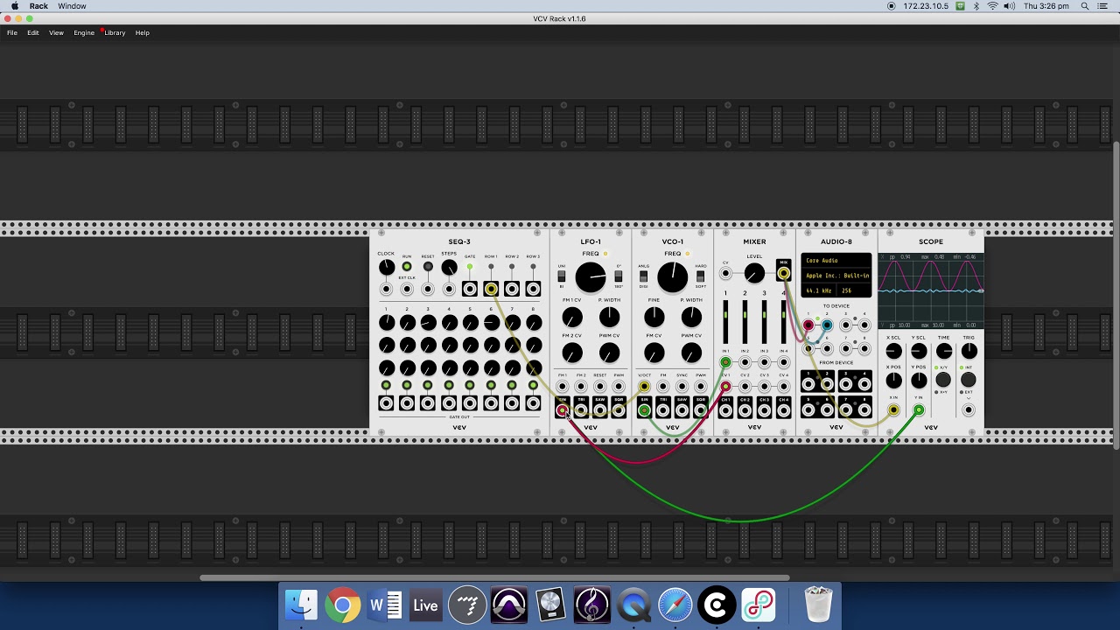Click the VCO-1 V/OCT input jack
1120x630 pixels.
point(644,387)
